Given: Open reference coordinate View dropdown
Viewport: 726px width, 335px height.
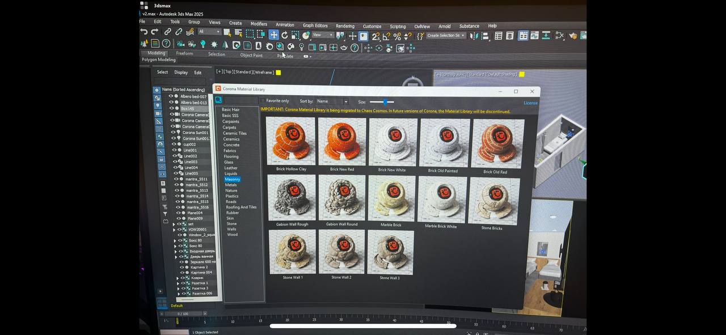Looking at the screenshot, I should pyautogui.click(x=323, y=35).
